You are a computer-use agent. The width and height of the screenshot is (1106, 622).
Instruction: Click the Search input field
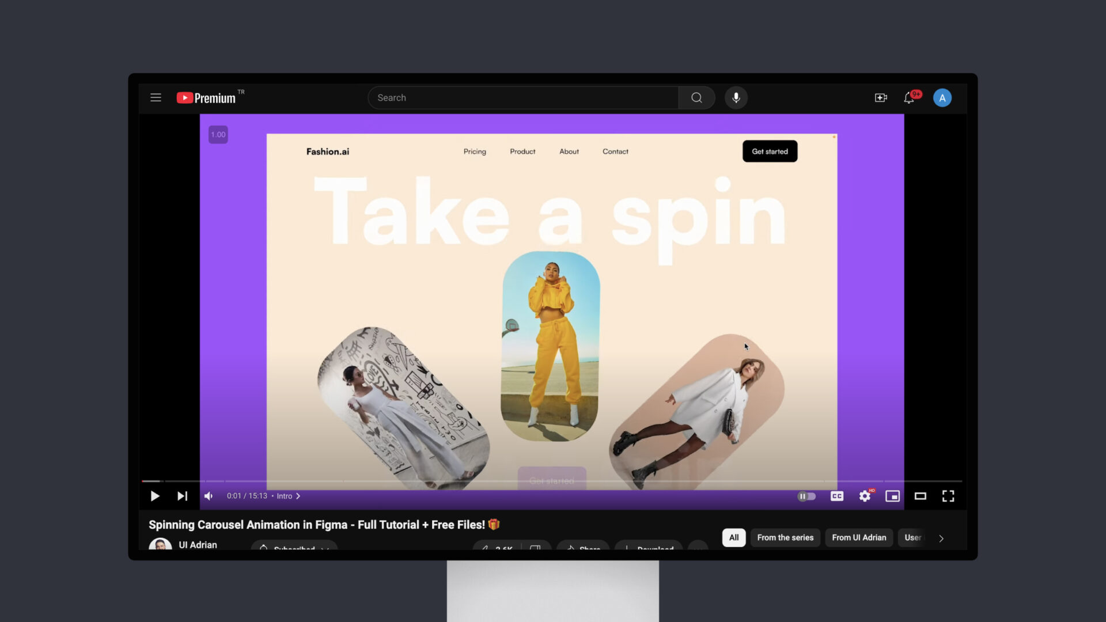(x=524, y=97)
